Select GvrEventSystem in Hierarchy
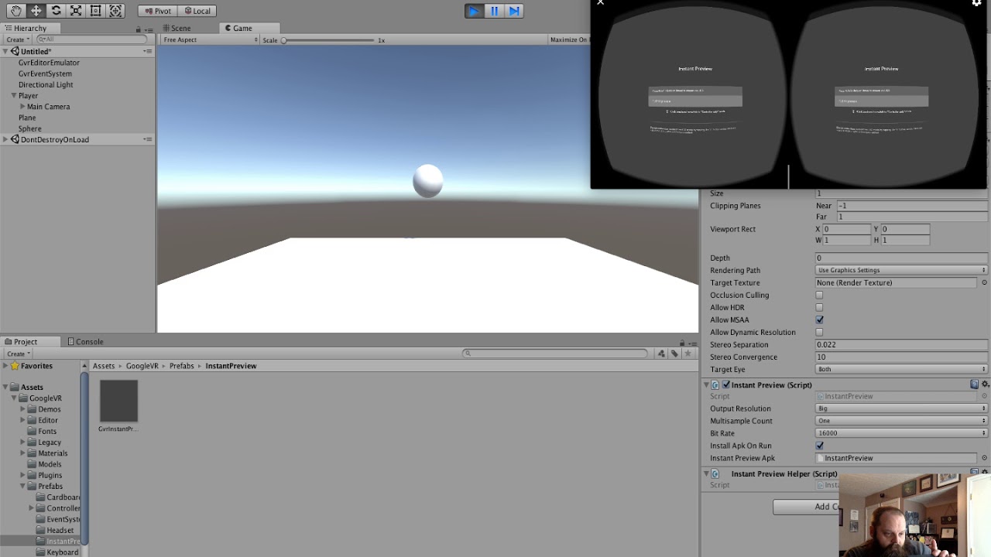The image size is (991, 557). (x=45, y=73)
